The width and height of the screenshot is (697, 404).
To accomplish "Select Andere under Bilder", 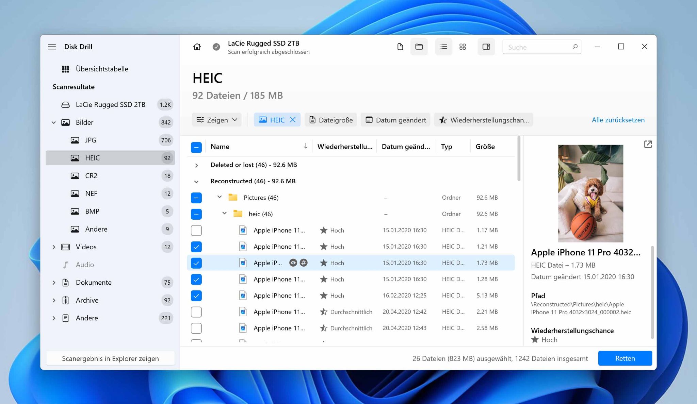I will coord(110,229).
